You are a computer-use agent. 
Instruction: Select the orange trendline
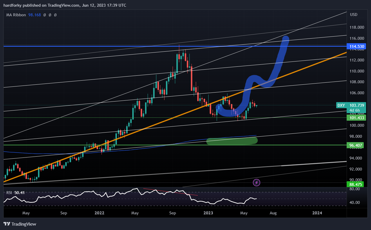click(x=175, y=117)
